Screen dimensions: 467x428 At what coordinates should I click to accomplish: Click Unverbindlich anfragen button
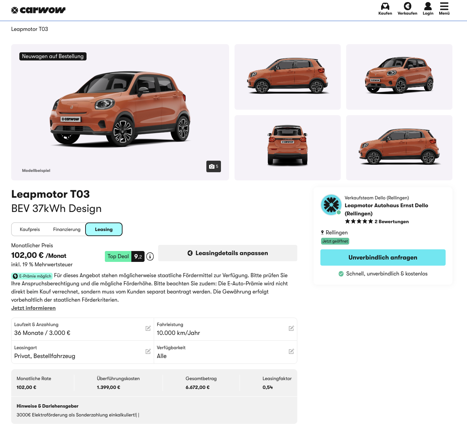pos(383,257)
